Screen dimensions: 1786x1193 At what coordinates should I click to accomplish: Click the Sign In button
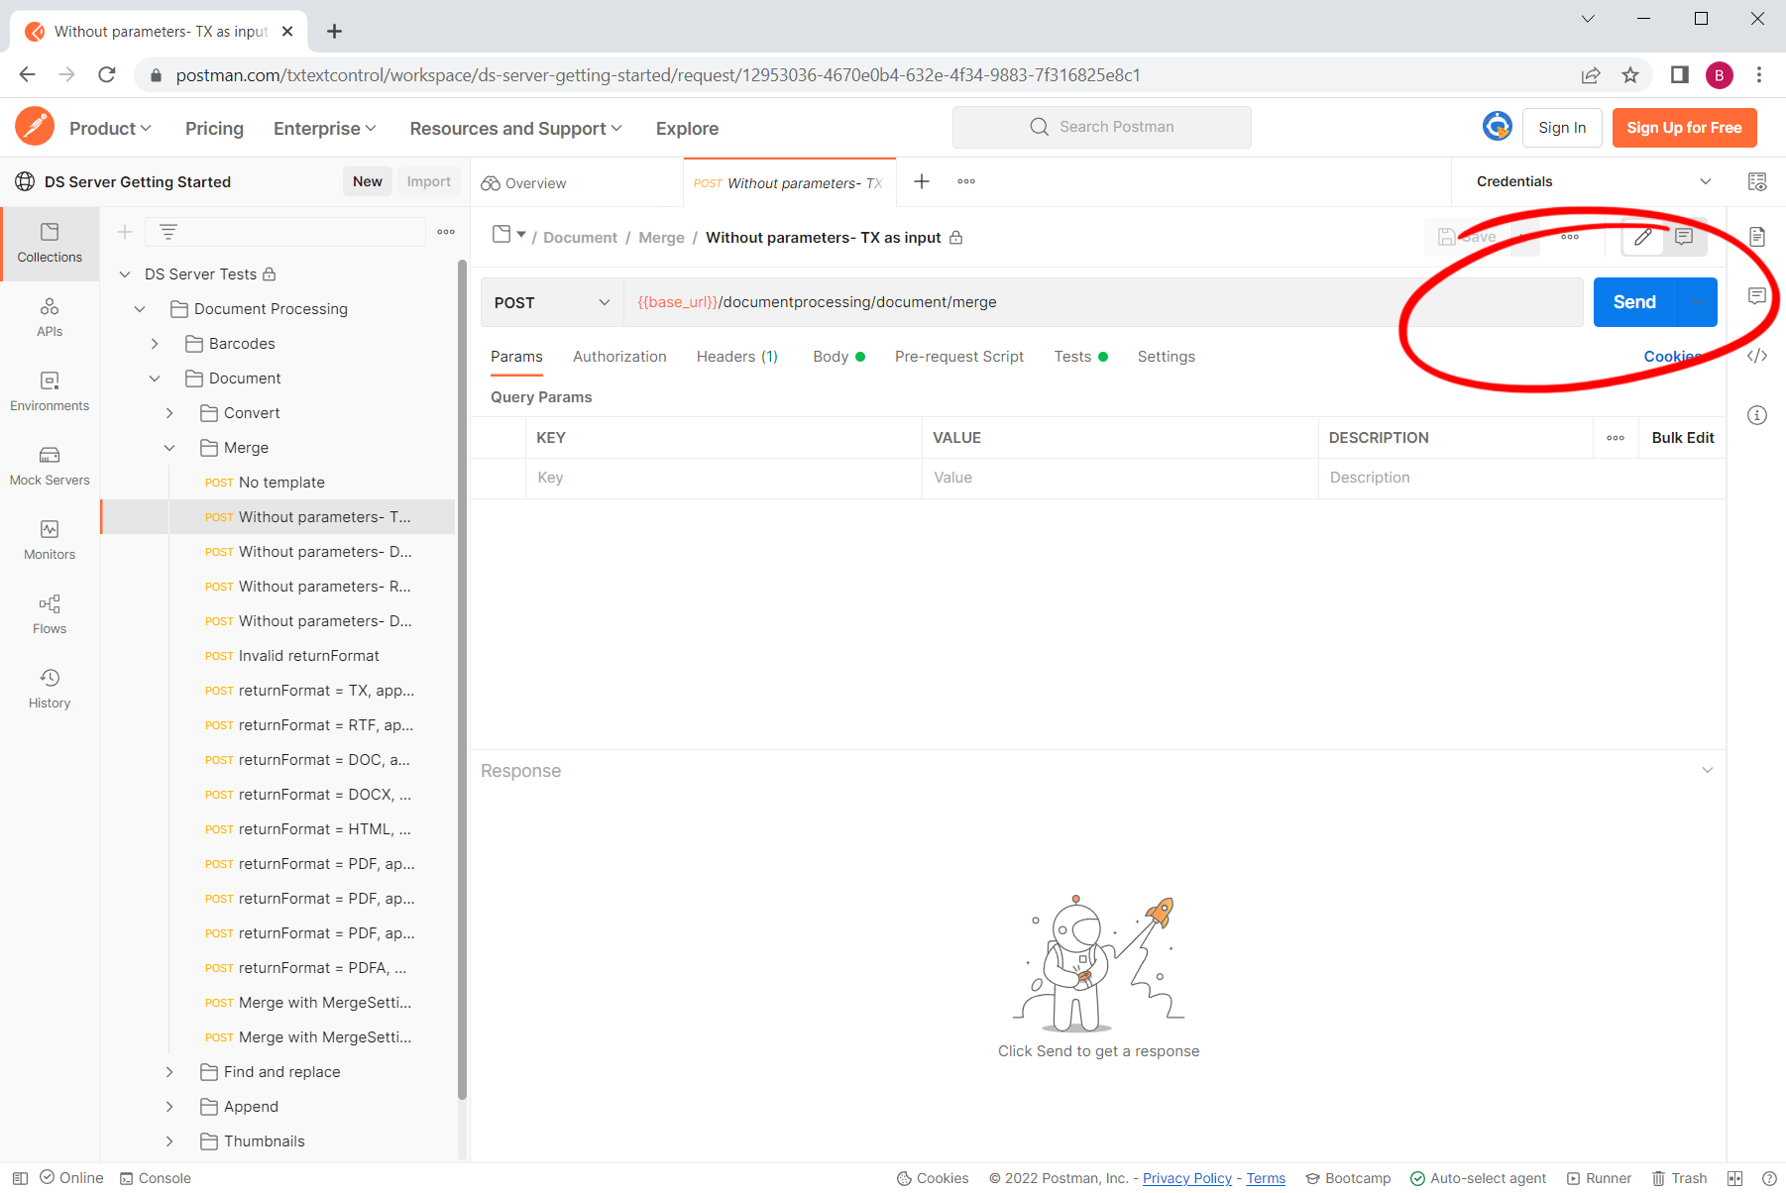click(1562, 128)
